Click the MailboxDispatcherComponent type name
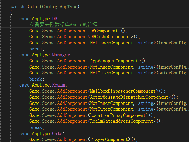 pyautogui.click(x=123, y=91)
